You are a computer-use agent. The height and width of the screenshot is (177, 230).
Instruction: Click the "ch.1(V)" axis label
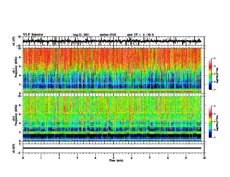[x=14, y=41]
